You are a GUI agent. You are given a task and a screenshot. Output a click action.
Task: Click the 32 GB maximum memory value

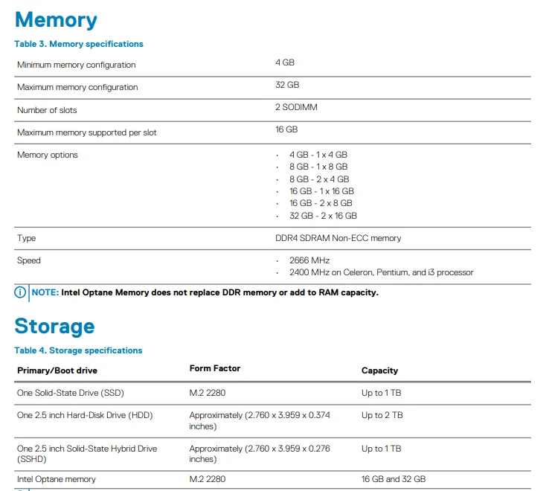click(x=287, y=85)
